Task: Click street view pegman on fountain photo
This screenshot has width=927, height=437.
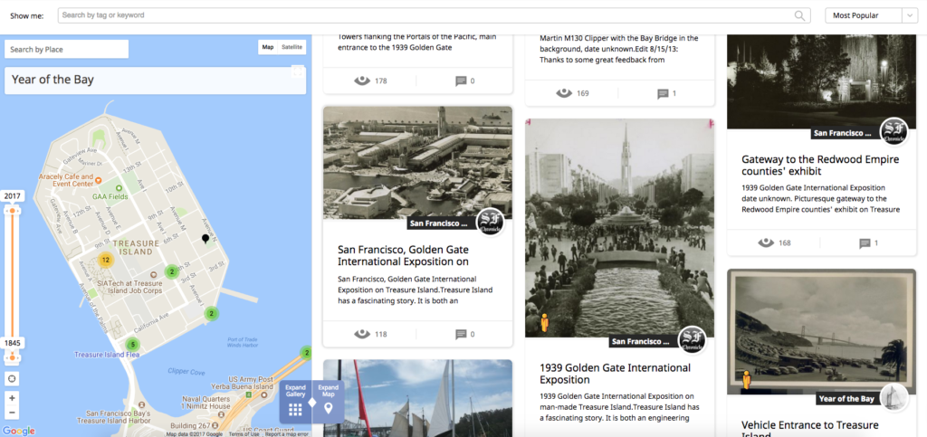Action: [x=544, y=322]
